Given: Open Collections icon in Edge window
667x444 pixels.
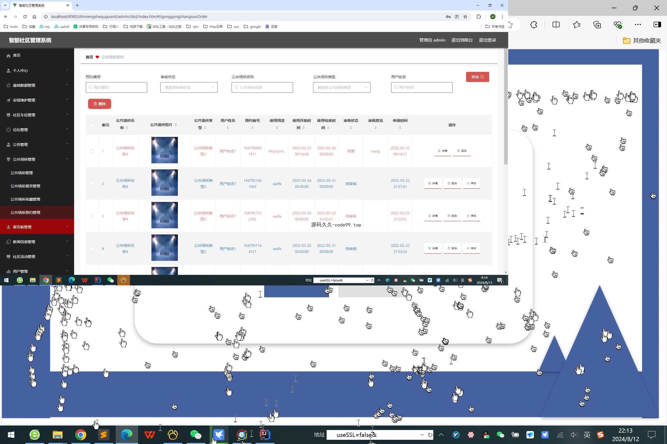Looking at the screenshot, I should [597, 25].
